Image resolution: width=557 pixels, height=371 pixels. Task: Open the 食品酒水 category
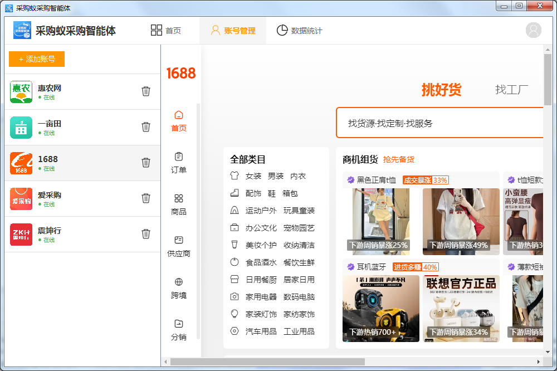tap(261, 262)
